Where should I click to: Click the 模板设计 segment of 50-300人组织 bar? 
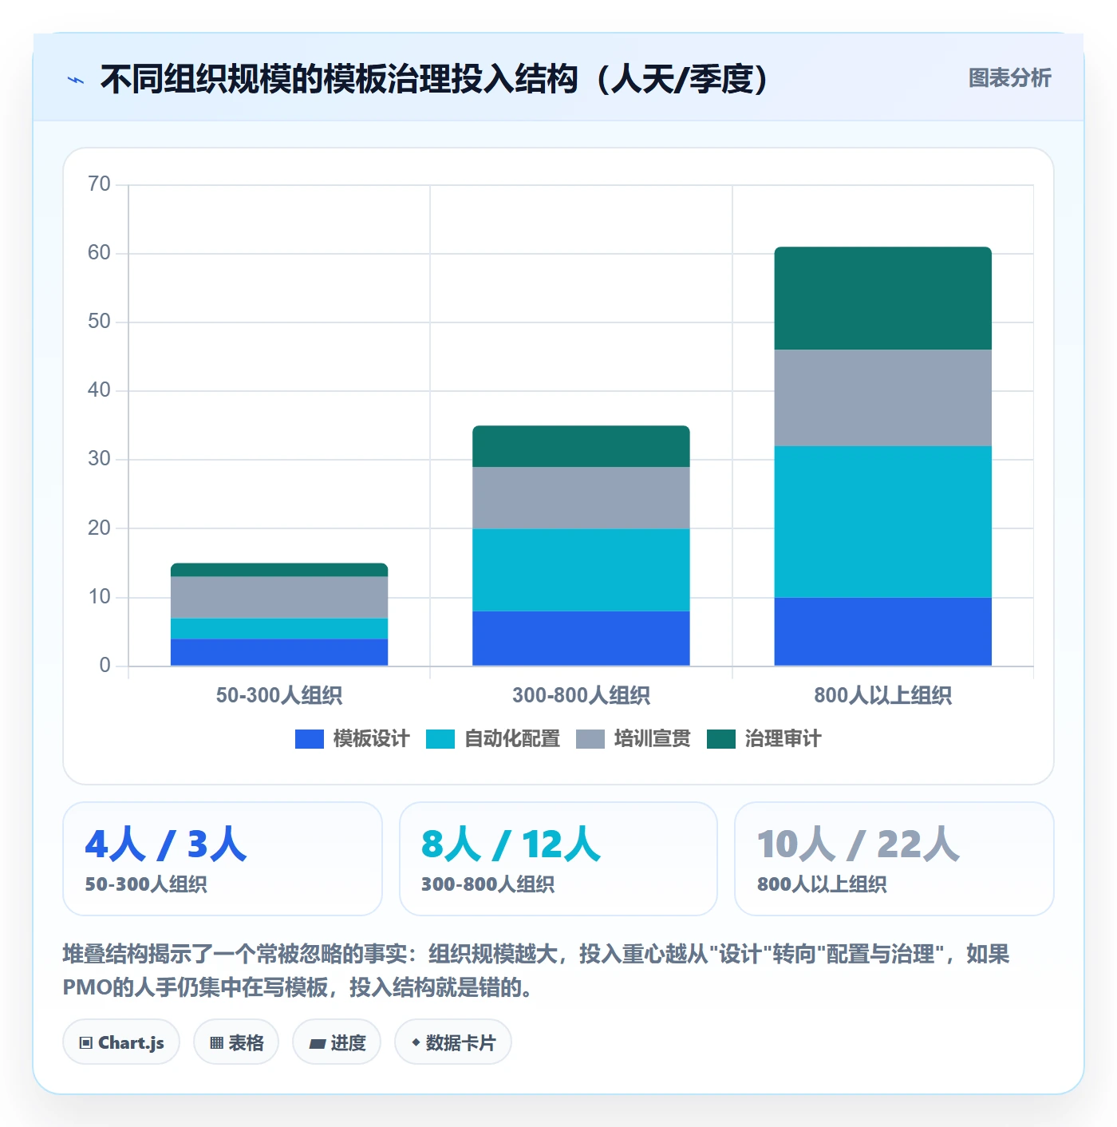[279, 652]
